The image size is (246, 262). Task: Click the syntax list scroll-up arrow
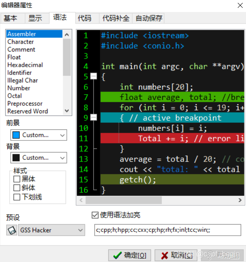pyautogui.click(x=67, y=35)
